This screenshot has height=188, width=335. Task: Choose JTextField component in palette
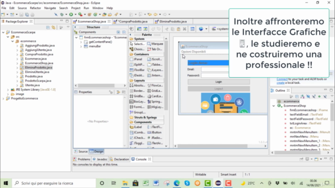(155, 127)
